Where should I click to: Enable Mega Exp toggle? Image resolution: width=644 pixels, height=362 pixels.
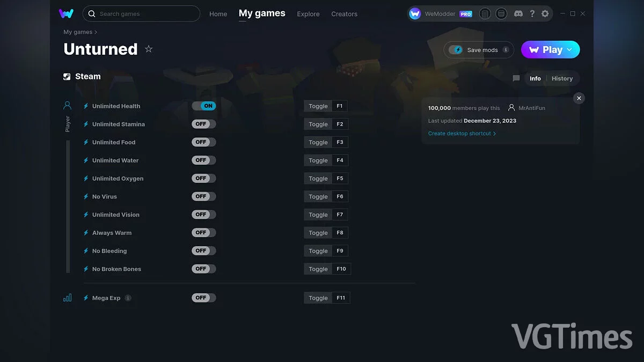pyautogui.click(x=204, y=298)
